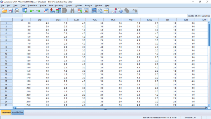This screenshot has width=211, height=119.
Task: Click the Save this document icon
Action: pos(11,11)
